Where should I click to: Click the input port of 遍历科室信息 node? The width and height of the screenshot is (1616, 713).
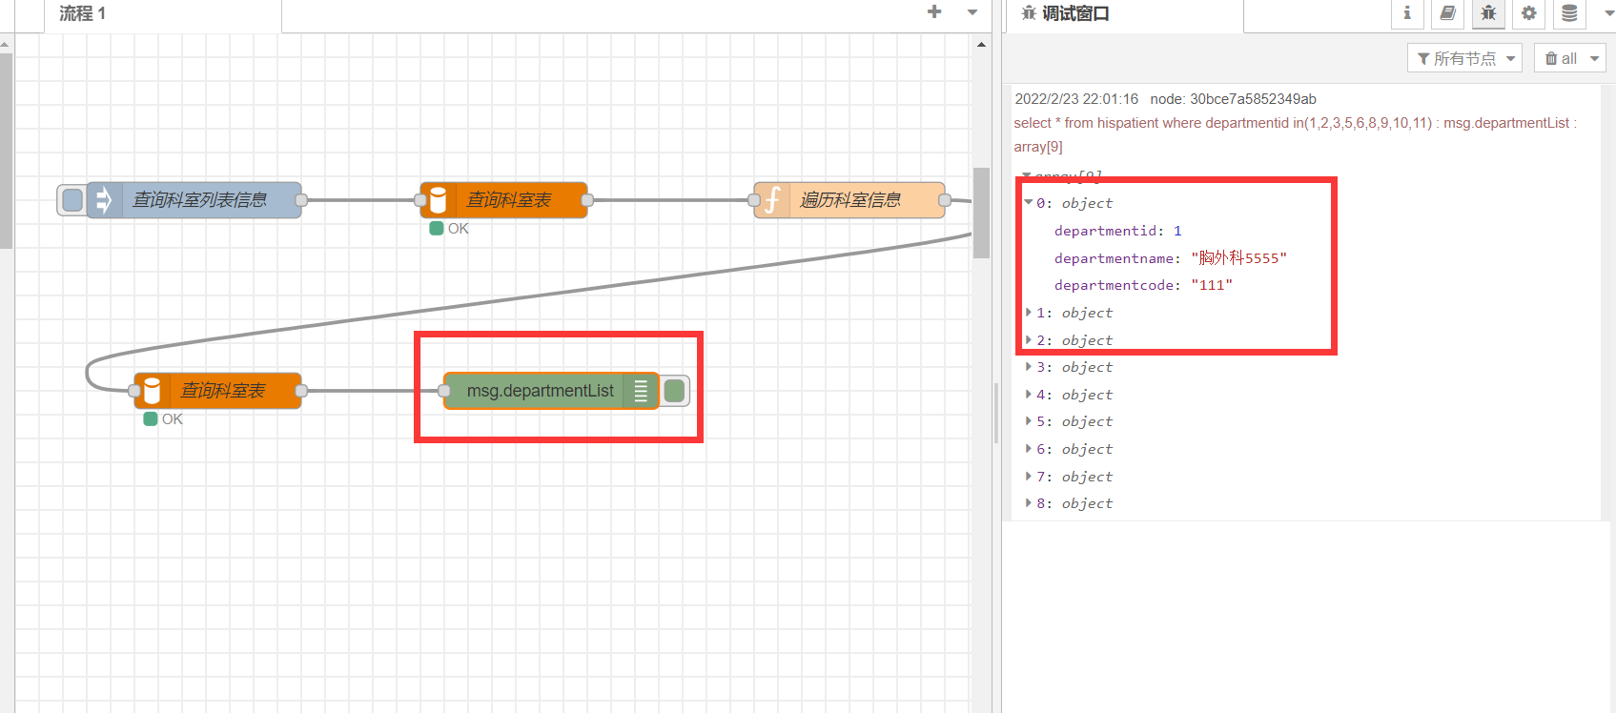tap(754, 200)
